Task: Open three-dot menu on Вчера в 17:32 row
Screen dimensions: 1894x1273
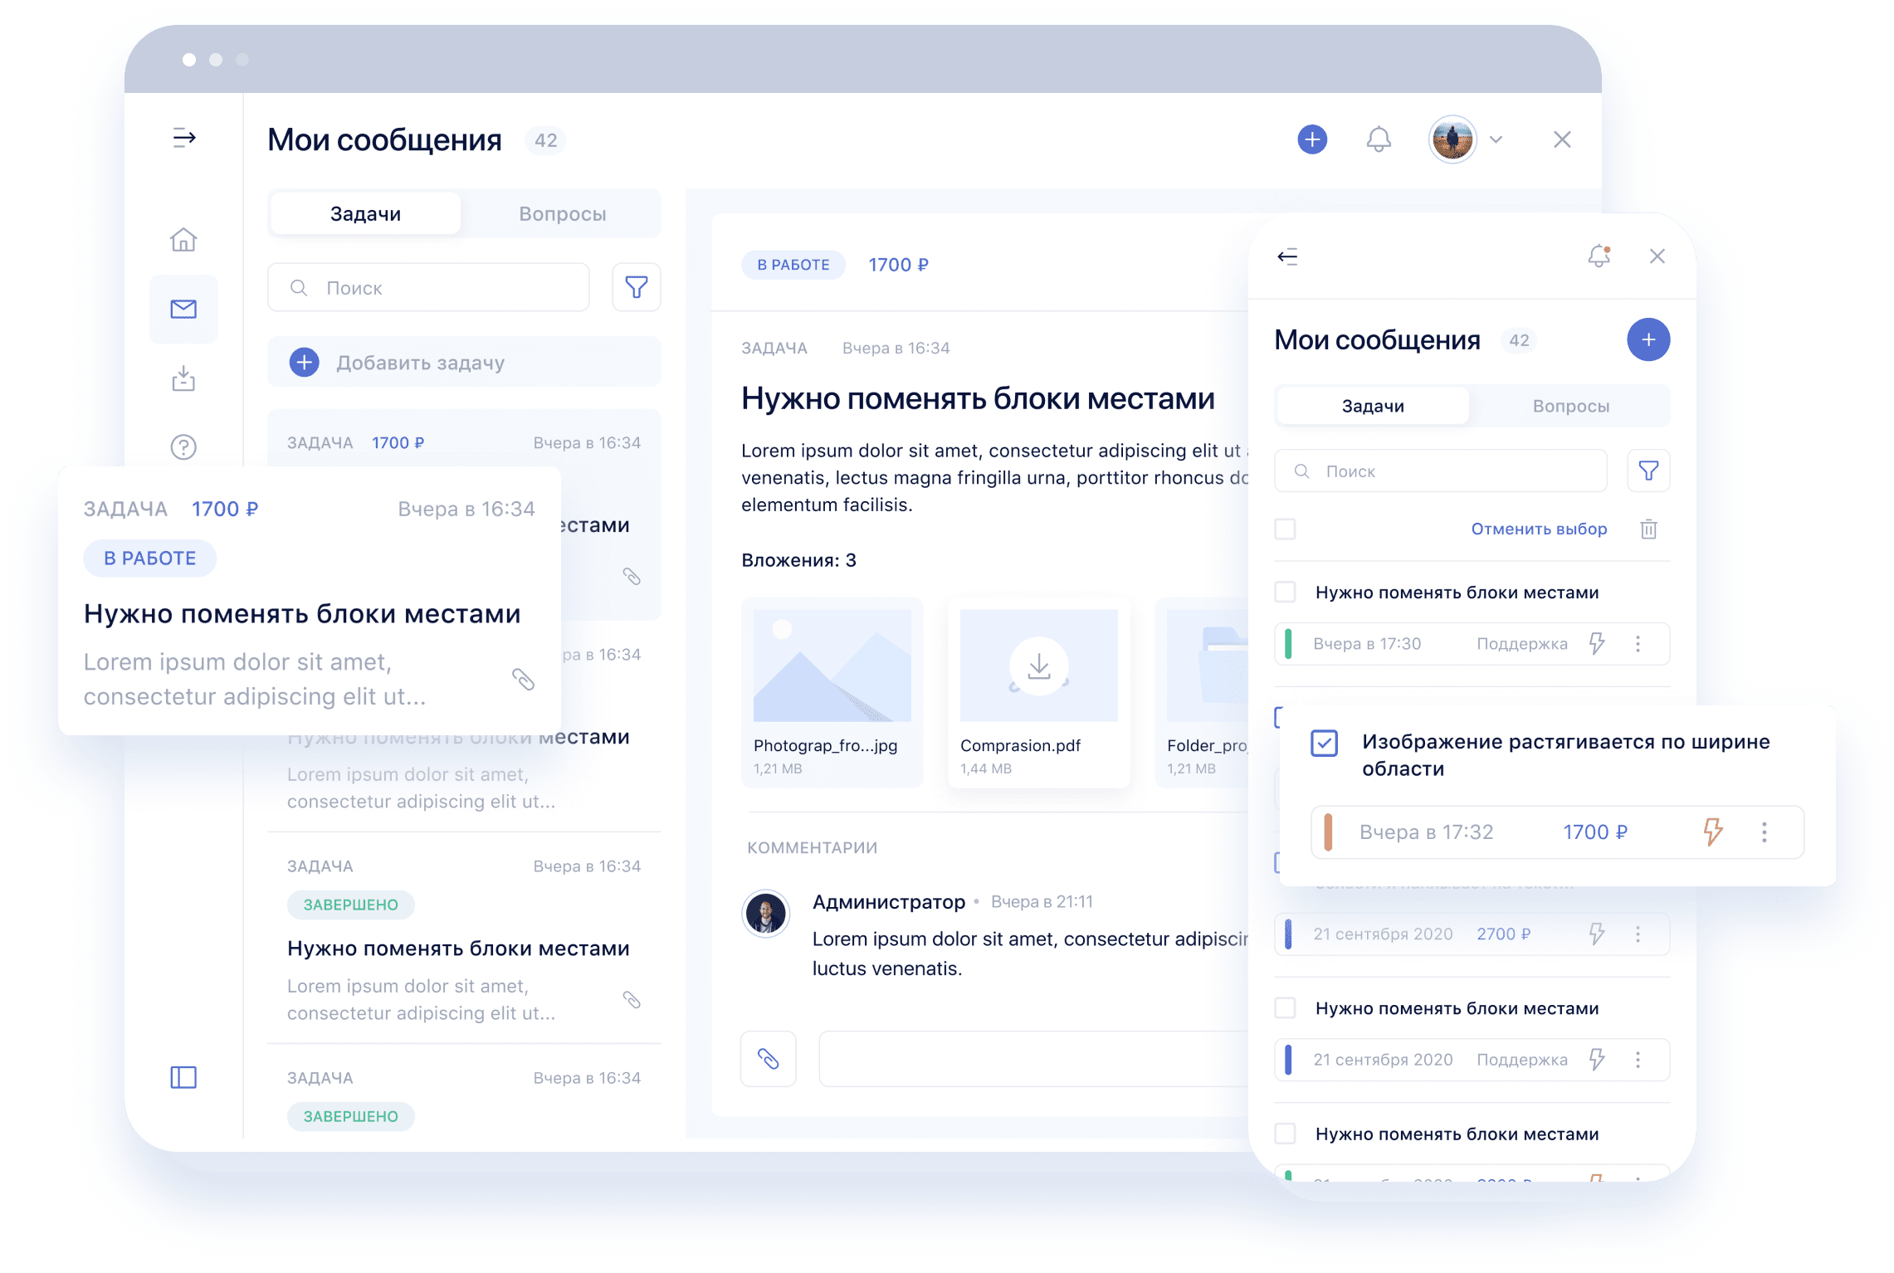Action: pyautogui.click(x=1765, y=832)
